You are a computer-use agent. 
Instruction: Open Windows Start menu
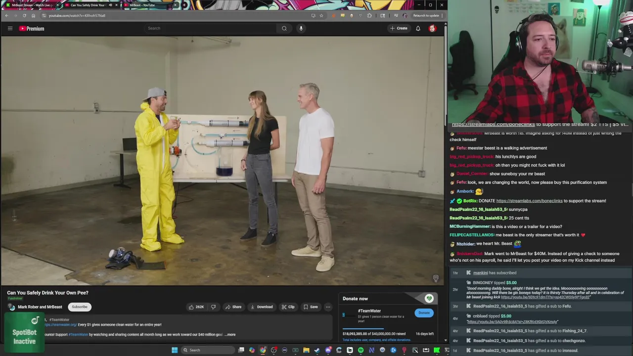tap(174, 350)
